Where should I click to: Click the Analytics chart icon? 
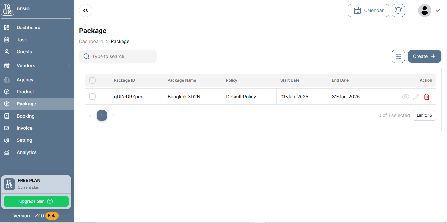[x=7, y=152]
